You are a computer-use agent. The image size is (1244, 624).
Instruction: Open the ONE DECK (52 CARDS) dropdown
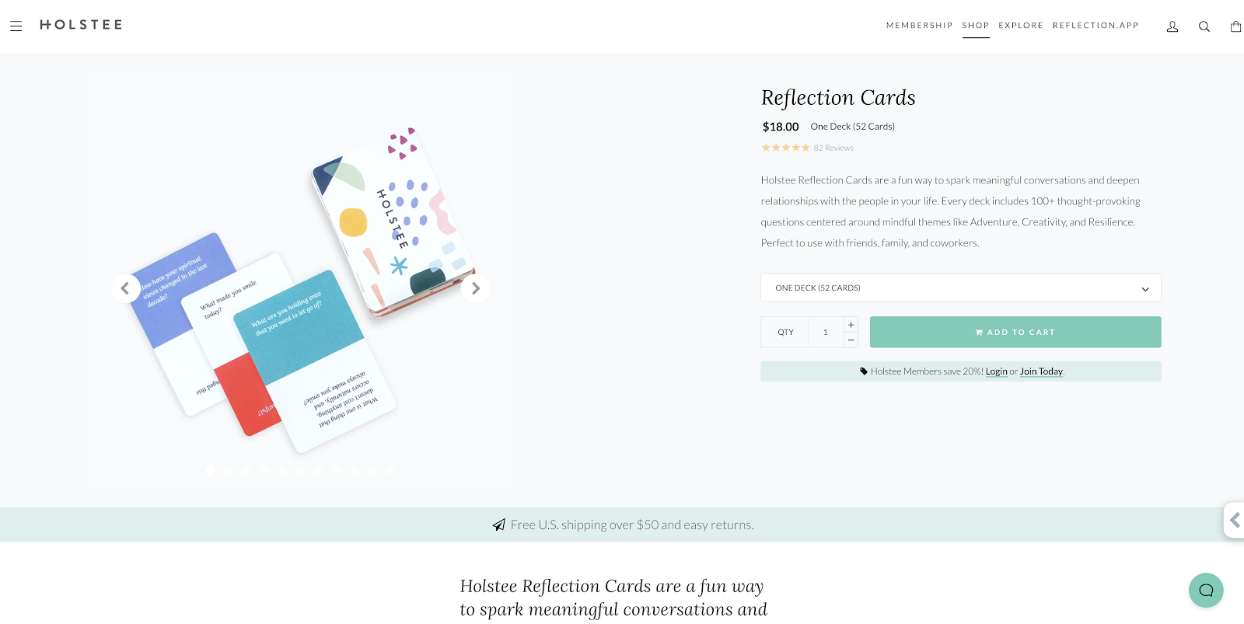960,287
